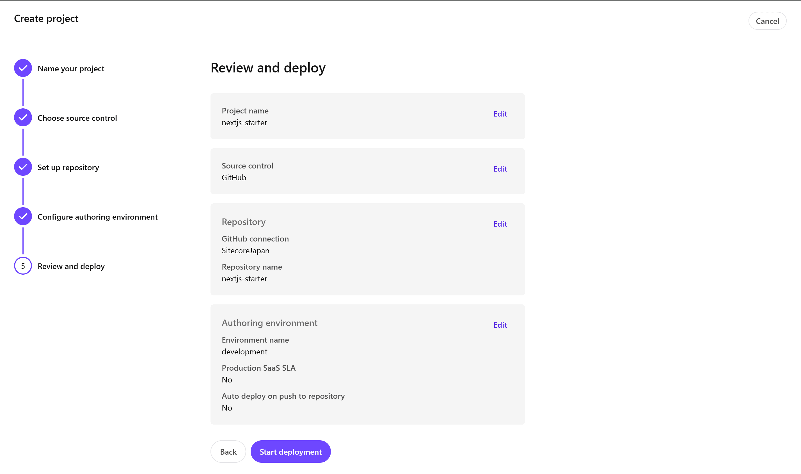Click the Set up repository checkmark icon
Screen dimensions: 801x474
[23, 167]
